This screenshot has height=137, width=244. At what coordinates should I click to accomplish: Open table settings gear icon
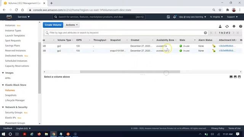234,26
